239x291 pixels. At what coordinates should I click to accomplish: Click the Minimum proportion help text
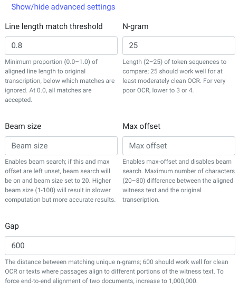pyautogui.click(x=60, y=81)
